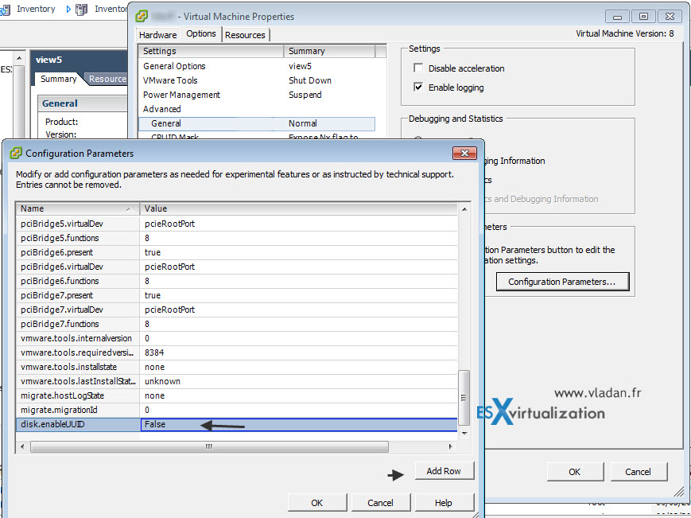
Task: Click the Summary column header in options list
Action: [x=329, y=51]
